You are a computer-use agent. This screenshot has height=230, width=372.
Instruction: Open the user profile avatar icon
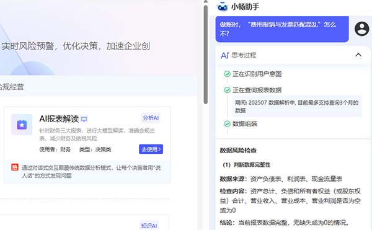[361, 29]
